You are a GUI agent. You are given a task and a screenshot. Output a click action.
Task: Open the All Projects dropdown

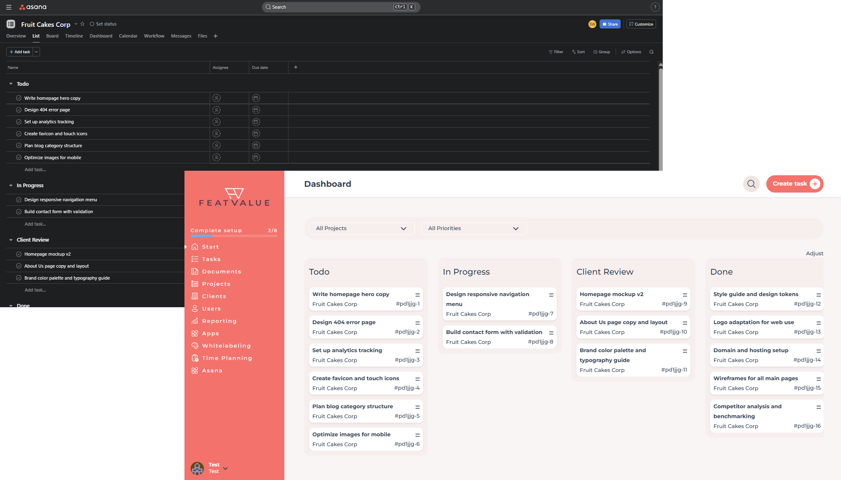point(361,228)
